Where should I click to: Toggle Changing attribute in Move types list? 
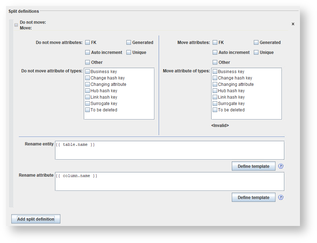click(215, 84)
